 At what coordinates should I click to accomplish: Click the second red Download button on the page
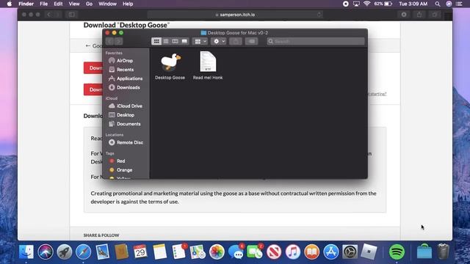93,89
